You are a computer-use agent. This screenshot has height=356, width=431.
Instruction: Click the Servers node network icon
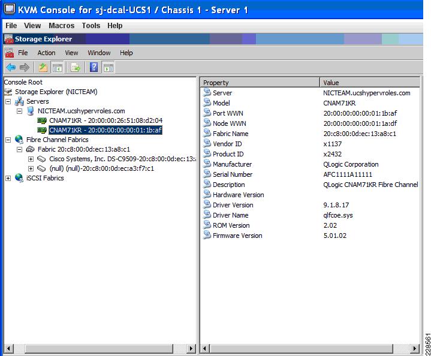19,101
